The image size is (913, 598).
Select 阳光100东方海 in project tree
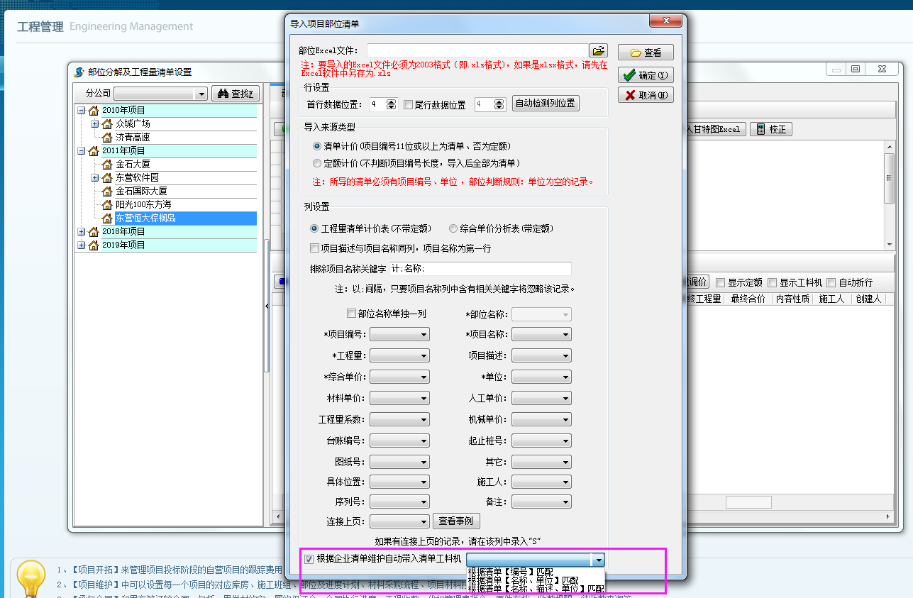pos(143,204)
